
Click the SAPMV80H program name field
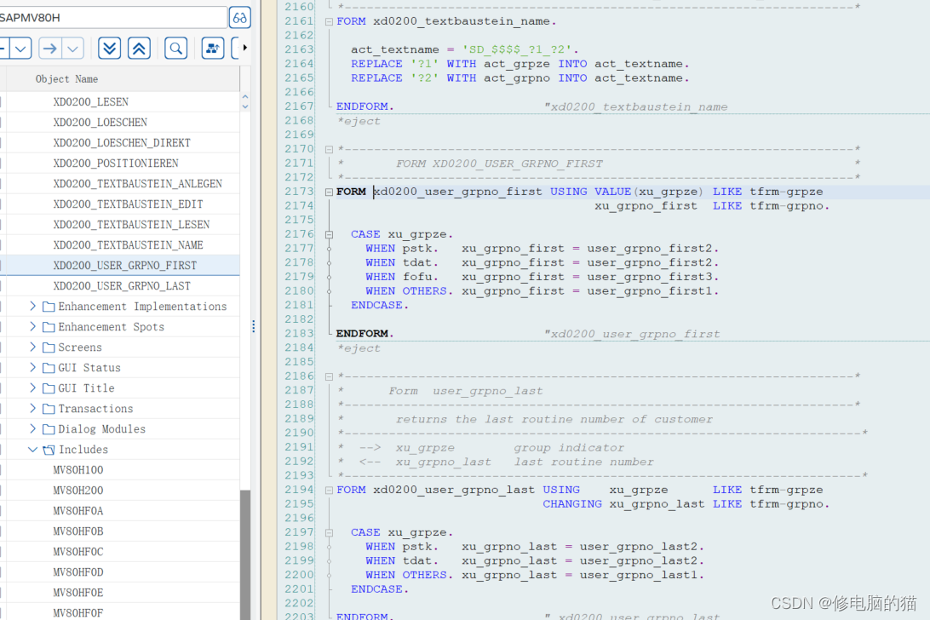pos(111,17)
